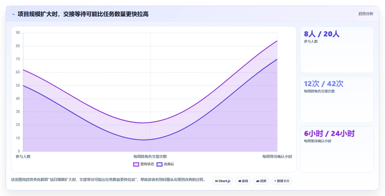The image size is (385, 196).
Task: Click the 每周跨角色交接次数 x-axis label
Action: [150, 156]
